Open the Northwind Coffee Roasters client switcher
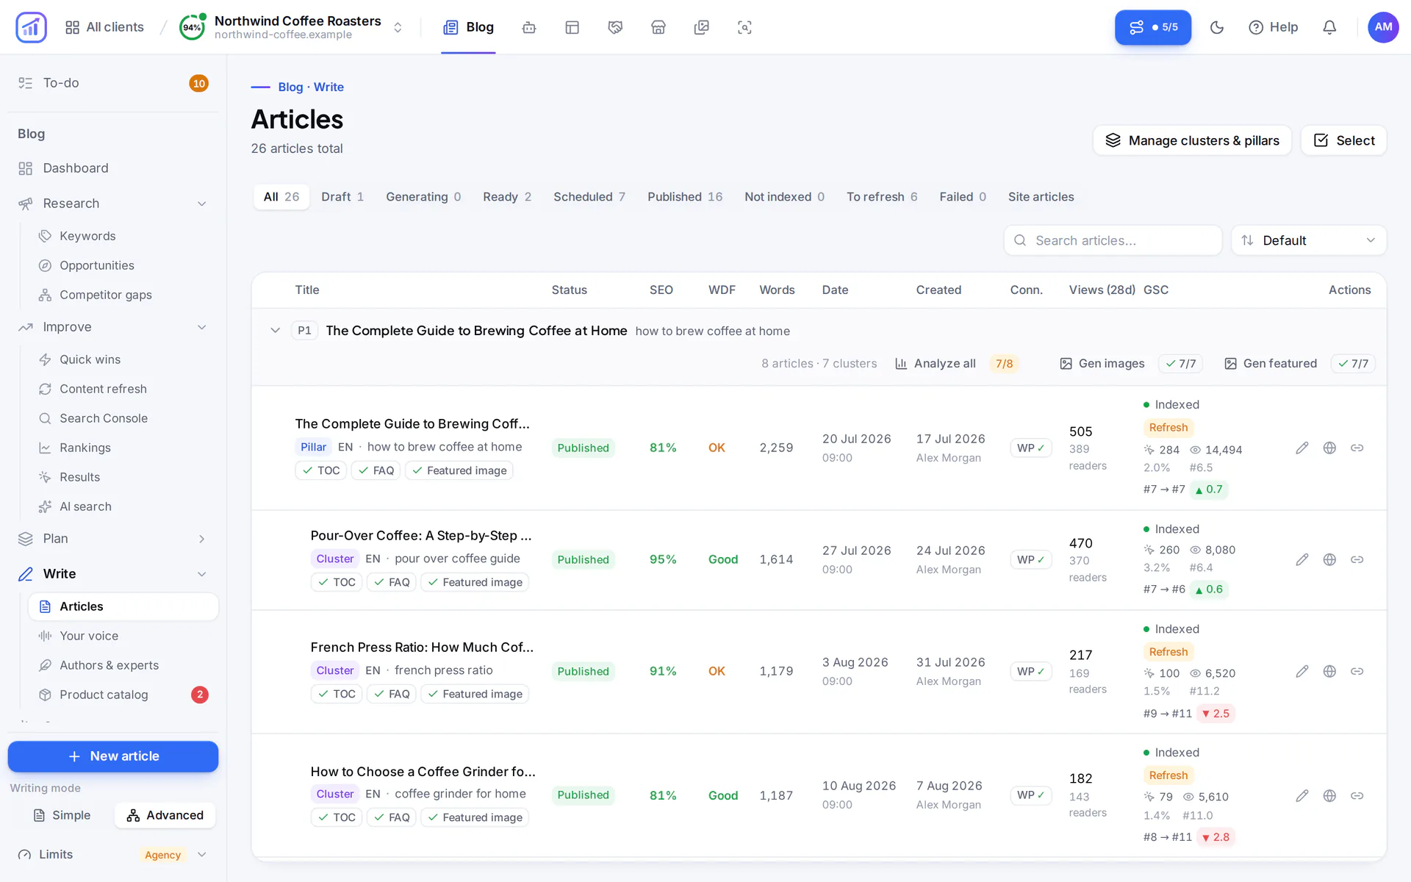This screenshot has height=882, width=1411. pos(292,27)
